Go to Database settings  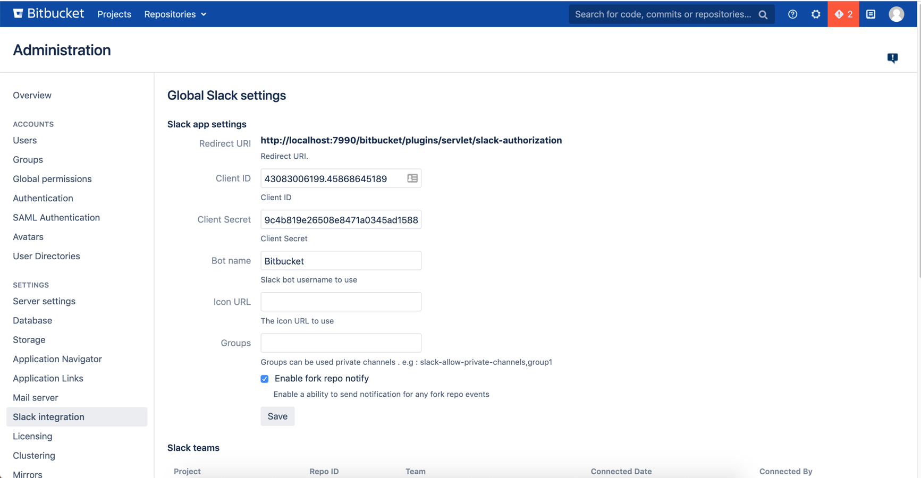click(x=32, y=320)
